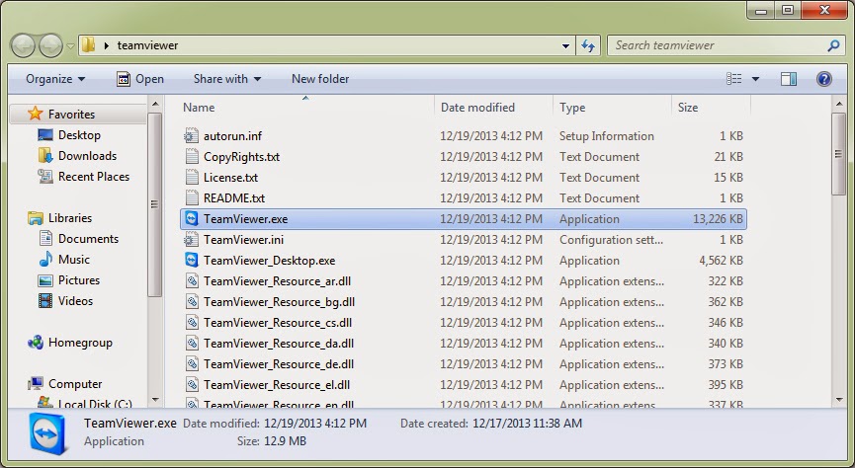Viewport: 855px width, 468px height.
Task: Select the README.txt file icon
Action: 192,197
